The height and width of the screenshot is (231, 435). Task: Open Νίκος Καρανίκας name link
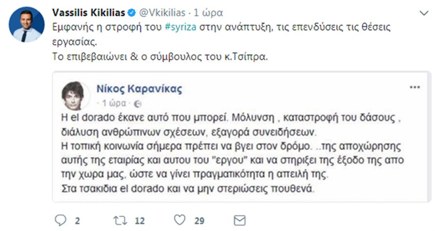140,89
